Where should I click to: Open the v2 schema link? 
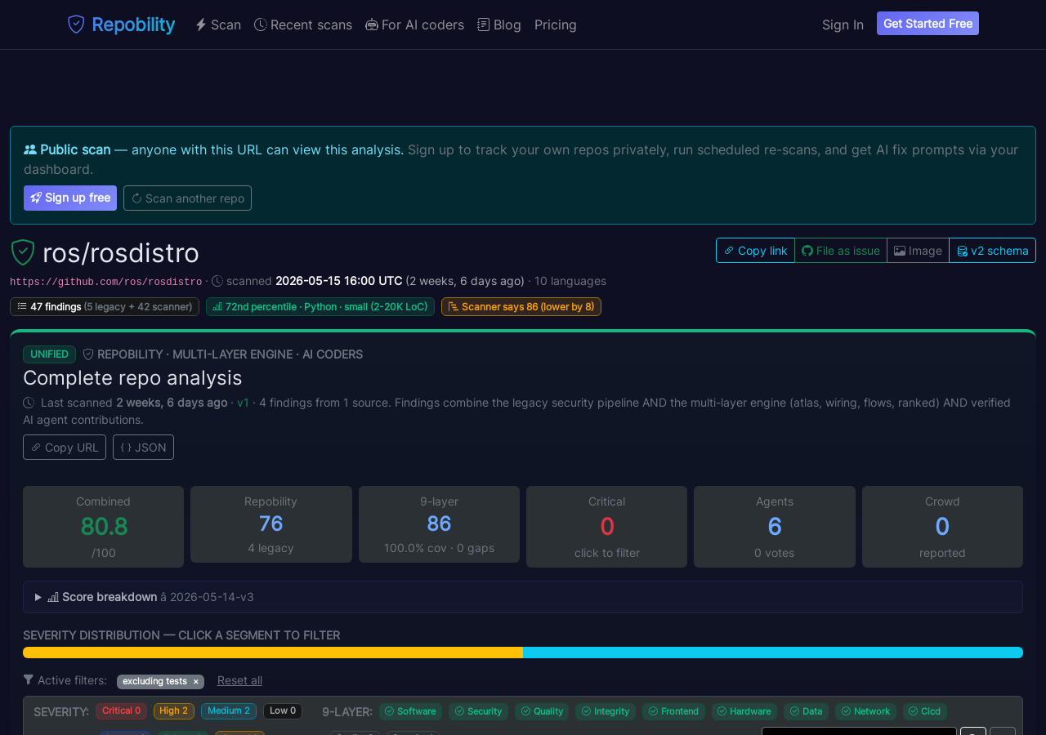tap(992, 251)
